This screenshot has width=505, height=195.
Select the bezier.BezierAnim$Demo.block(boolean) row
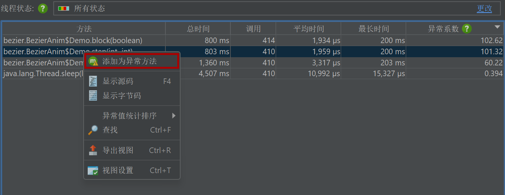[x=253, y=40]
